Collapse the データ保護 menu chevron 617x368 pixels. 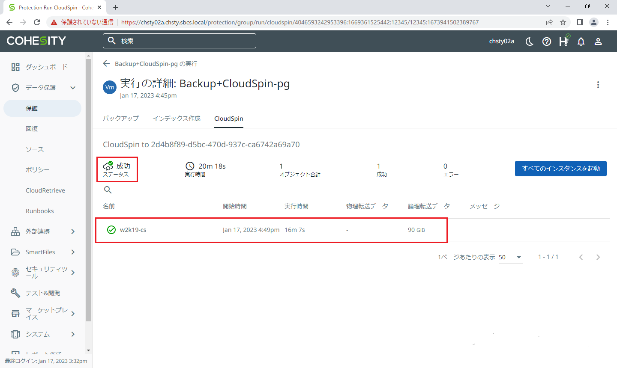73,88
